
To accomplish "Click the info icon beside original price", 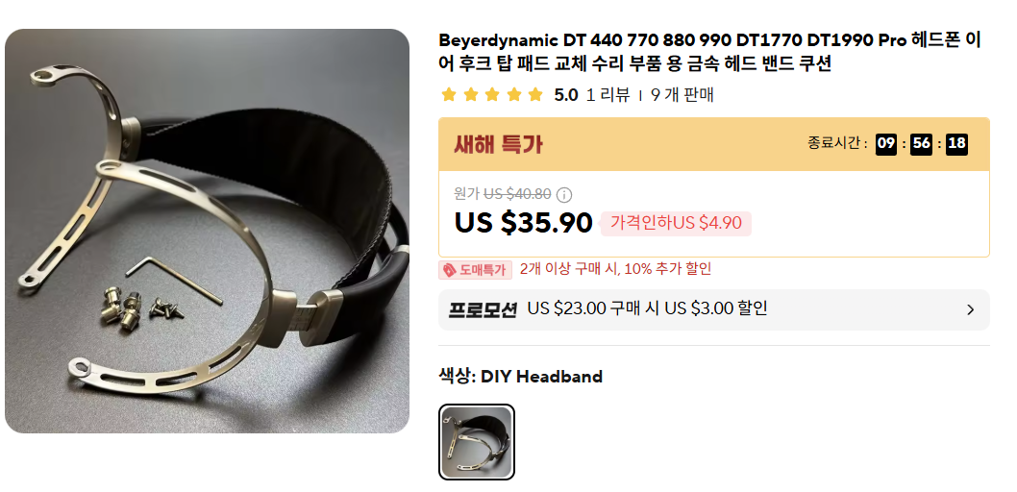I will (x=565, y=194).
